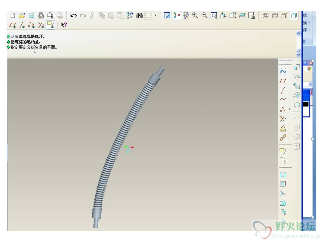Click the Repaint screen icon
Viewport: 323px width, 242px height.
[167, 15]
